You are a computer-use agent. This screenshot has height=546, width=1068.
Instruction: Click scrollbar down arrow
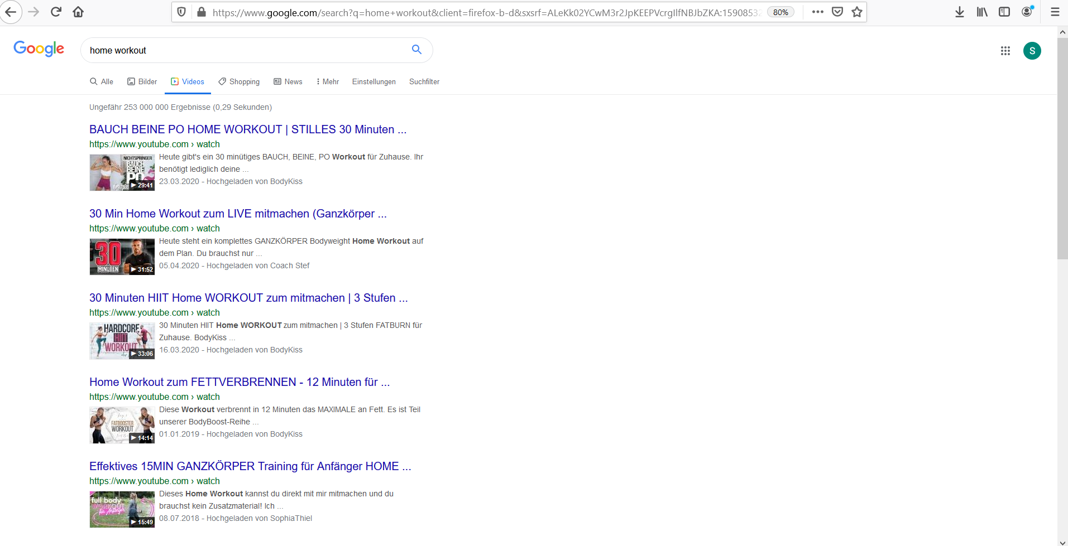[1062, 542]
